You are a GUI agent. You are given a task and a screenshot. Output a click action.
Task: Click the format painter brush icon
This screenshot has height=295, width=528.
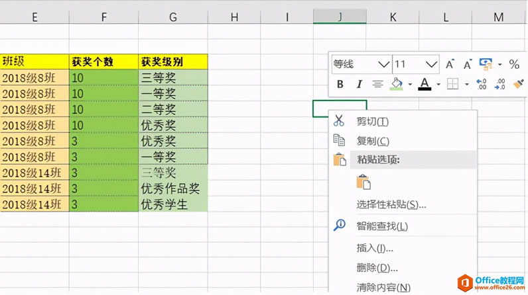click(x=518, y=84)
